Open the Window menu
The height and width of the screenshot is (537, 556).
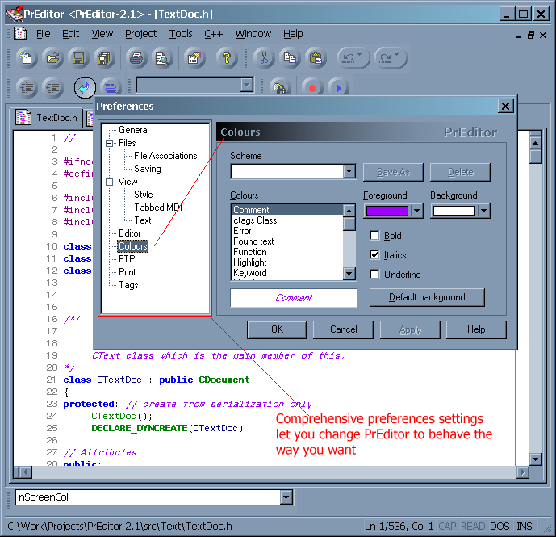[x=253, y=34]
